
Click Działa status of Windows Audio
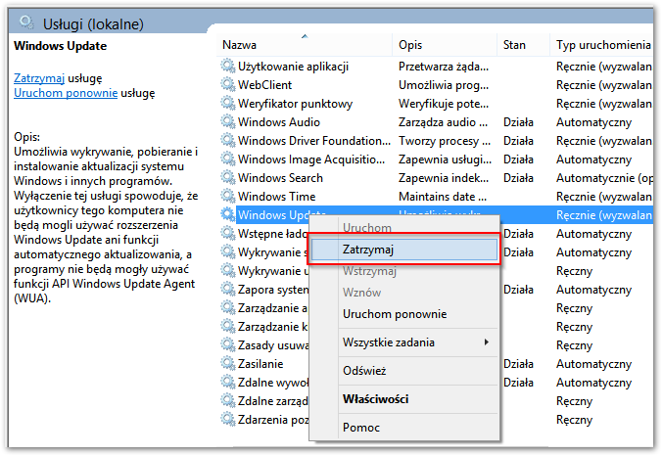click(x=518, y=122)
